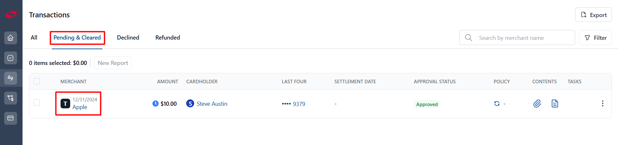Click the policy refresh icon
Viewport: 618px width, 145px height.
[497, 104]
